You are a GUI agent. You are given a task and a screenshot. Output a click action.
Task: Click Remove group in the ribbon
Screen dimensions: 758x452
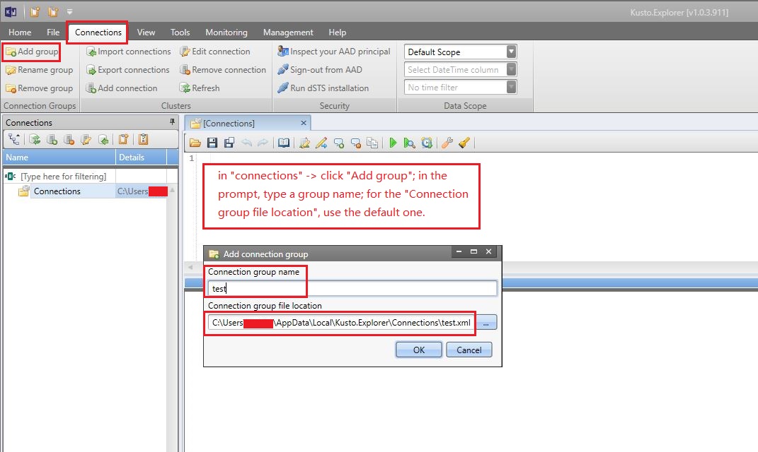39,88
